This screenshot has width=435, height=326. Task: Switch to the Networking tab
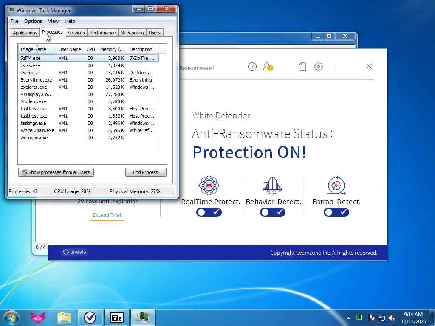[x=132, y=33]
